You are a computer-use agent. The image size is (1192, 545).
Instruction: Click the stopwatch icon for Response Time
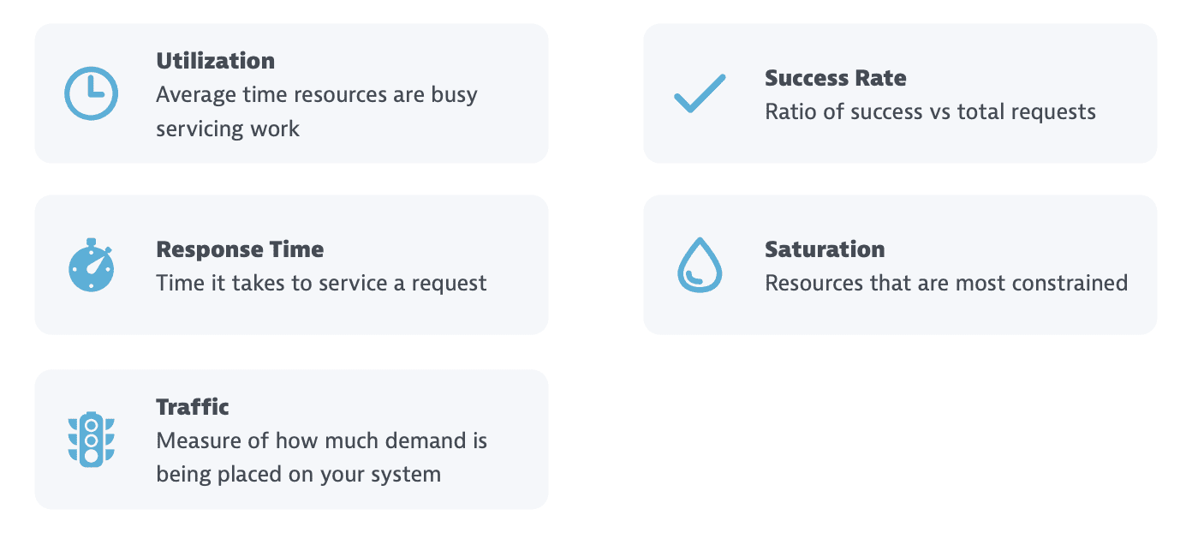(92, 265)
